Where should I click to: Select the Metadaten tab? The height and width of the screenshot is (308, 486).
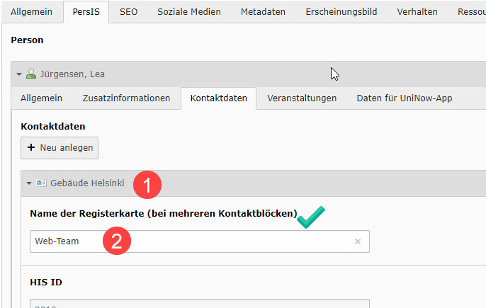click(263, 12)
